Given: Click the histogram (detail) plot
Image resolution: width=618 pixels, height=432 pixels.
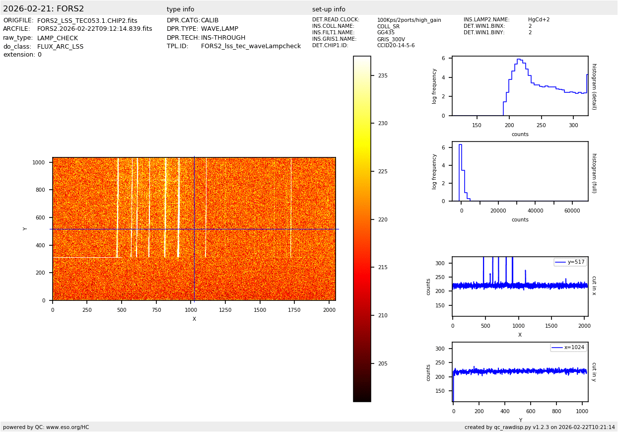Looking at the screenshot, I should pos(520,86).
